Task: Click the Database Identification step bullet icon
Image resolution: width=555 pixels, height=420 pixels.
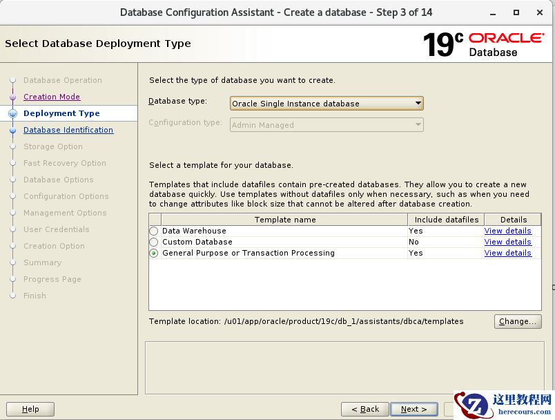Action: click(x=13, y=130)
